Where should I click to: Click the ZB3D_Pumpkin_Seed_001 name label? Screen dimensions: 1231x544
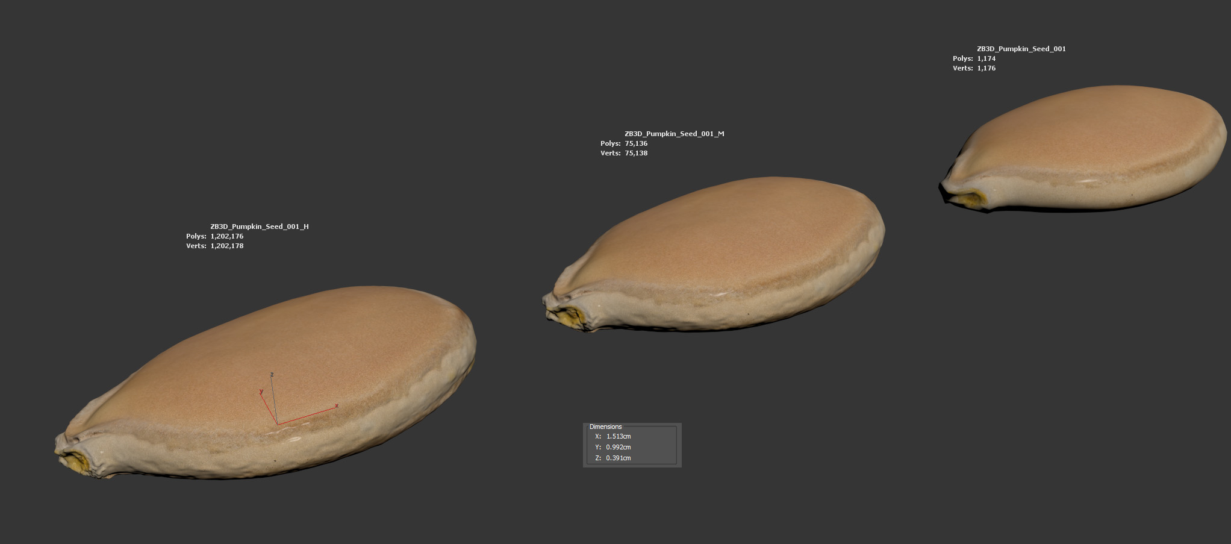pyautogui.click(x=1021, y=49)
